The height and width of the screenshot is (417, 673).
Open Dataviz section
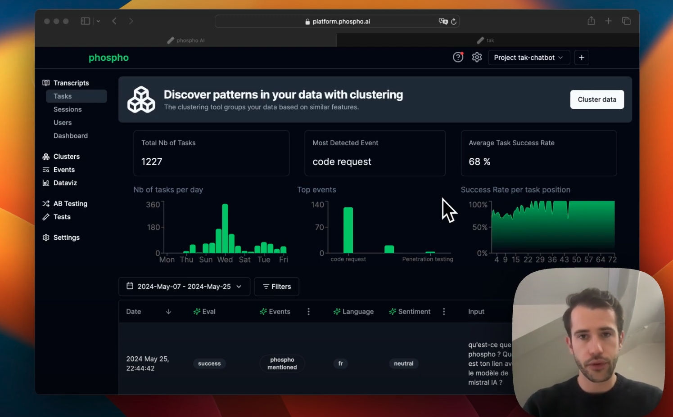[65, 183]
